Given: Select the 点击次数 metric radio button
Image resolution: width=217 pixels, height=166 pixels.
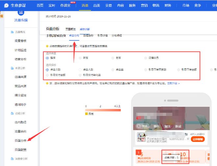Looking at the screenshot, I should [x=47, y=70].
